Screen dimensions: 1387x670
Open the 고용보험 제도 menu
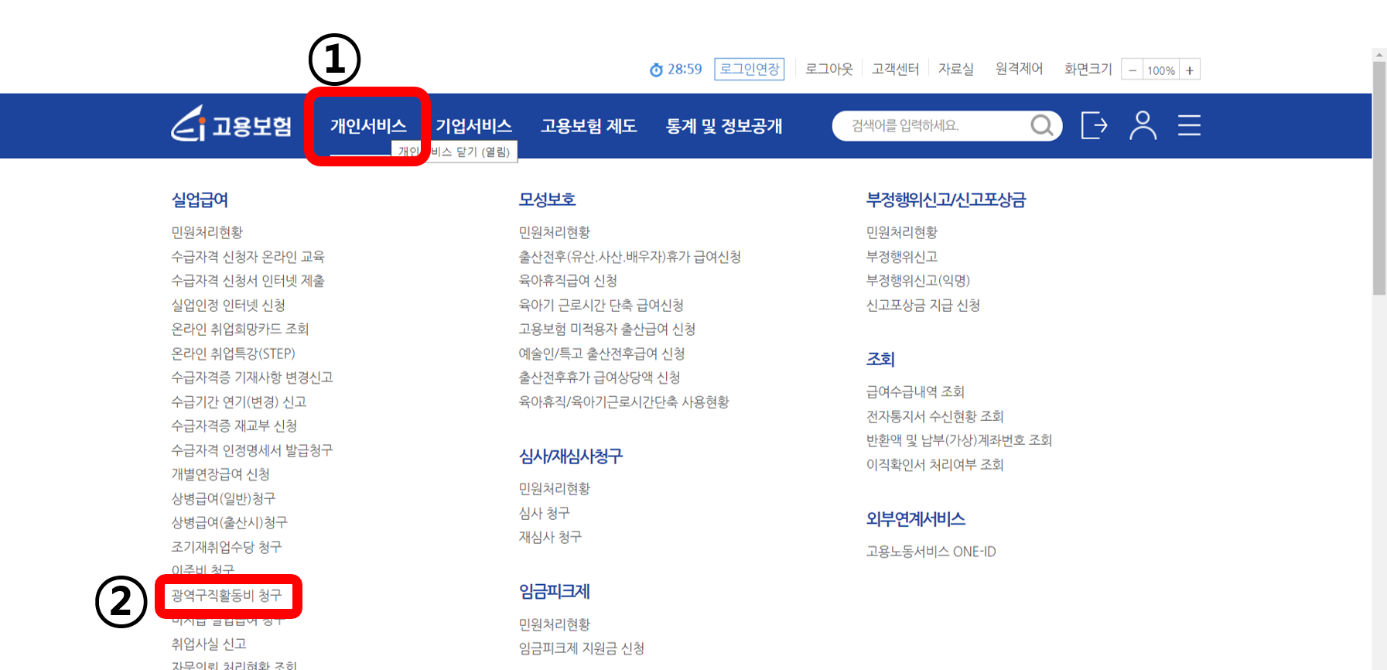pos(589,126)
